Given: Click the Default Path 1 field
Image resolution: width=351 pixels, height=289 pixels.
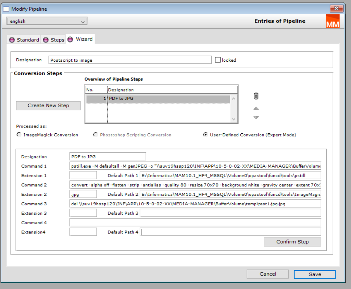Looking at the screenshot, I should (x=230, y=176).
